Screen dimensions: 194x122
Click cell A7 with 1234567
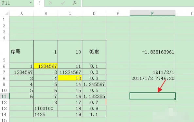point(22,72)
